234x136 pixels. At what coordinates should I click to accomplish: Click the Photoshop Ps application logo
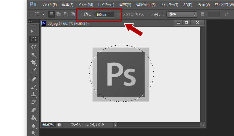coord(33,4)
